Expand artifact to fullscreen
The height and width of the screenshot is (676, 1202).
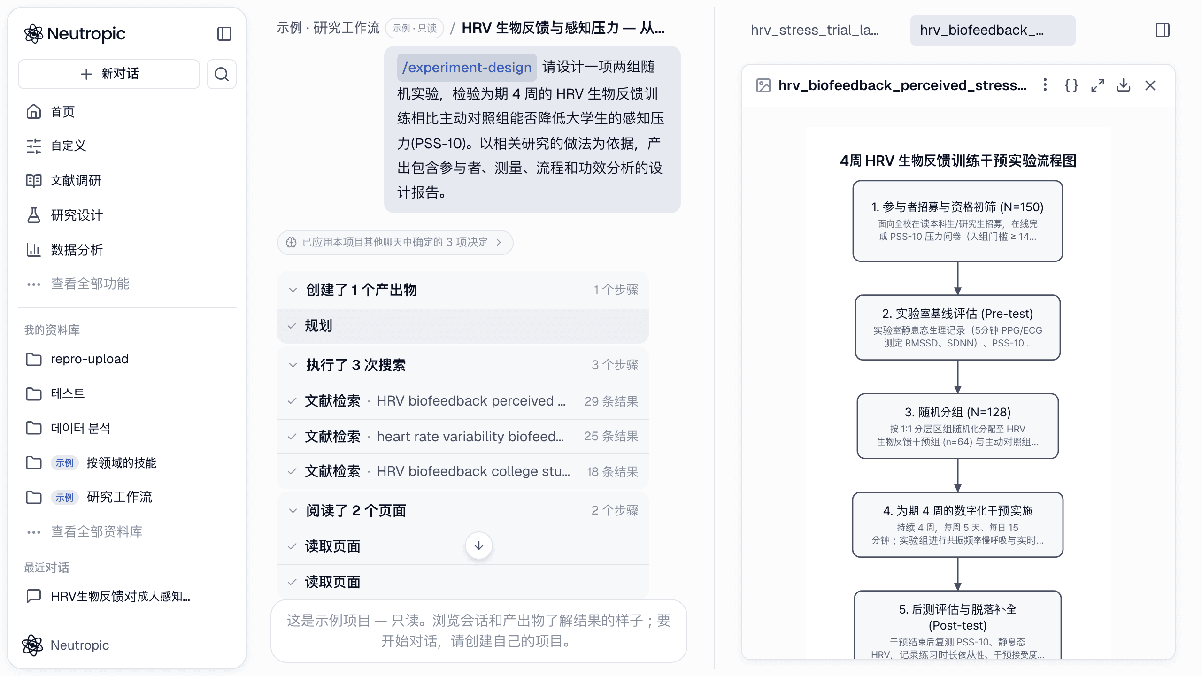pyautogui.click(x=1097, y=85)
